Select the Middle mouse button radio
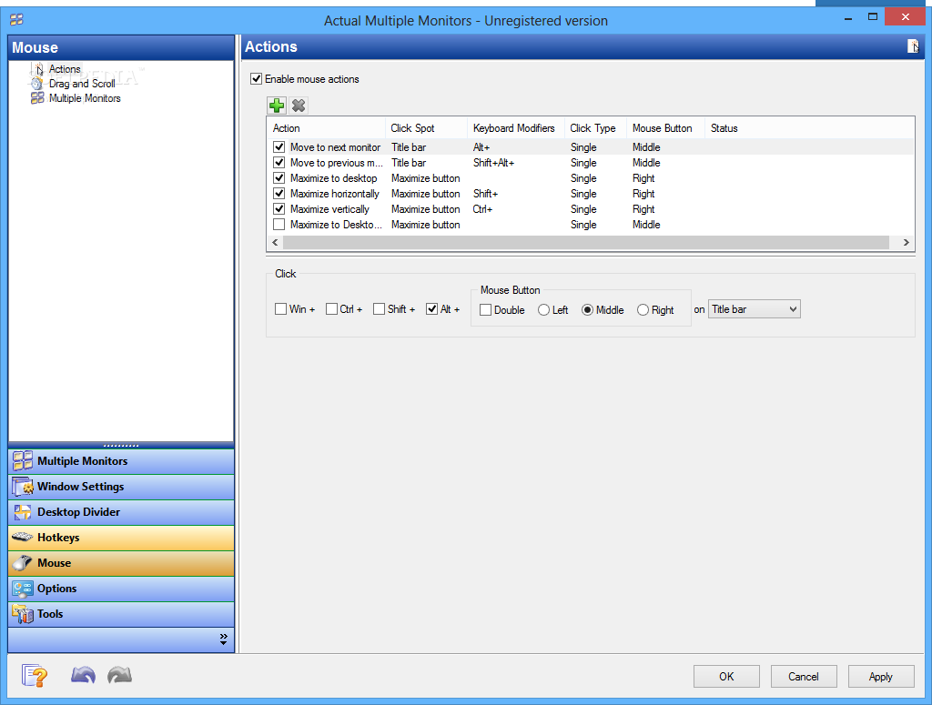This screenshot has width=932, height=705. click(587, 309)
